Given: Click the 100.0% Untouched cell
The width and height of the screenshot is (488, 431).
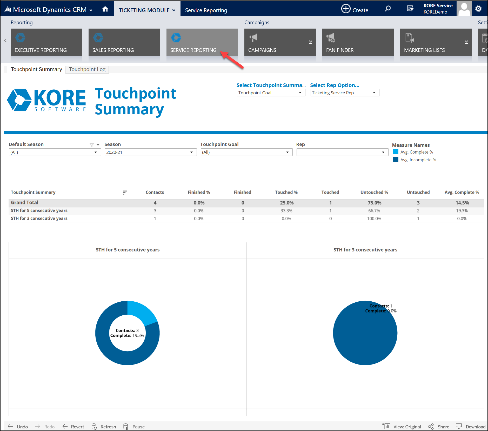Looking at the screenshot, I should pyautogui.click(x=374, y=218).
